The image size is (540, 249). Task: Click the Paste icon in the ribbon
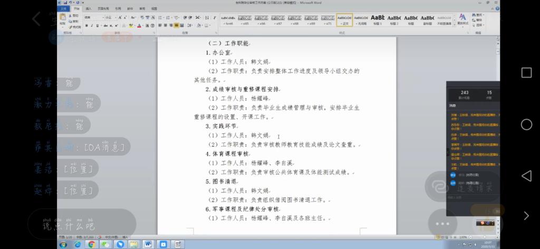coord(63,20)
